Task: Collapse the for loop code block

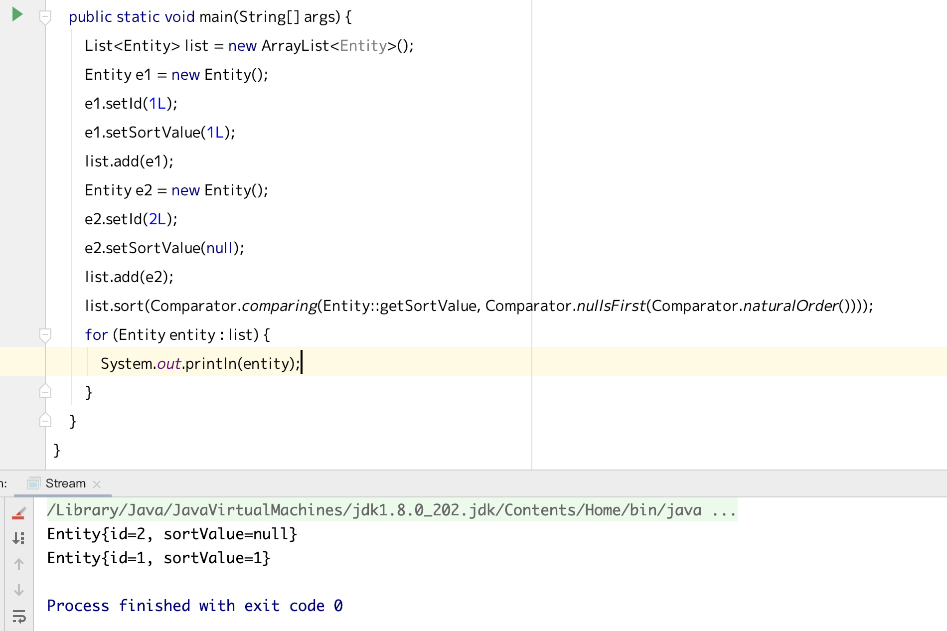Action: [x=45, y=335]
